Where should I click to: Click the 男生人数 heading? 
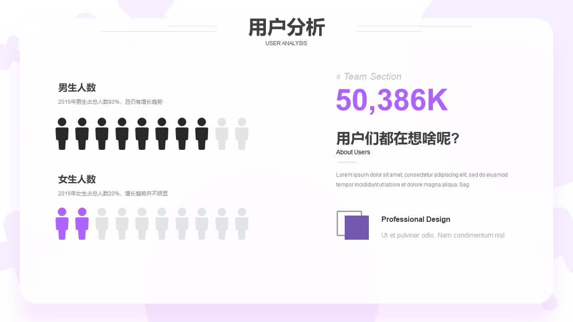[x=77, y=88]
